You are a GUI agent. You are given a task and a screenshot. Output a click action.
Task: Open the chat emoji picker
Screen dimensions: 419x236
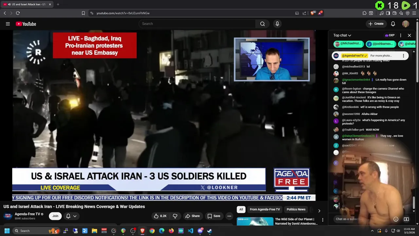[x=396, y=219]
